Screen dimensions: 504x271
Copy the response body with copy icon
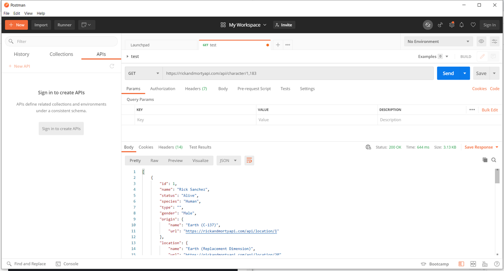[x=485, y=160]
